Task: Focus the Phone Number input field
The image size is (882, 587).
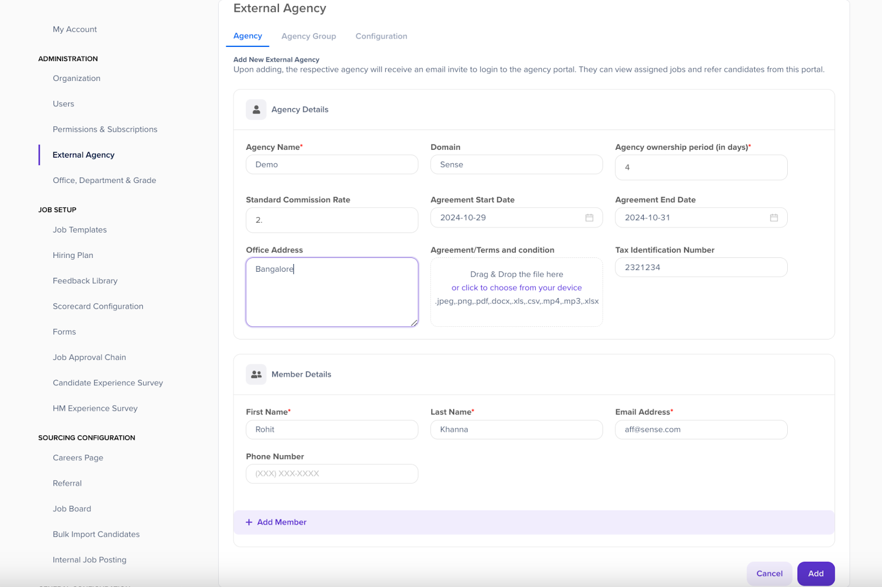Action: [x=332, y=474]
